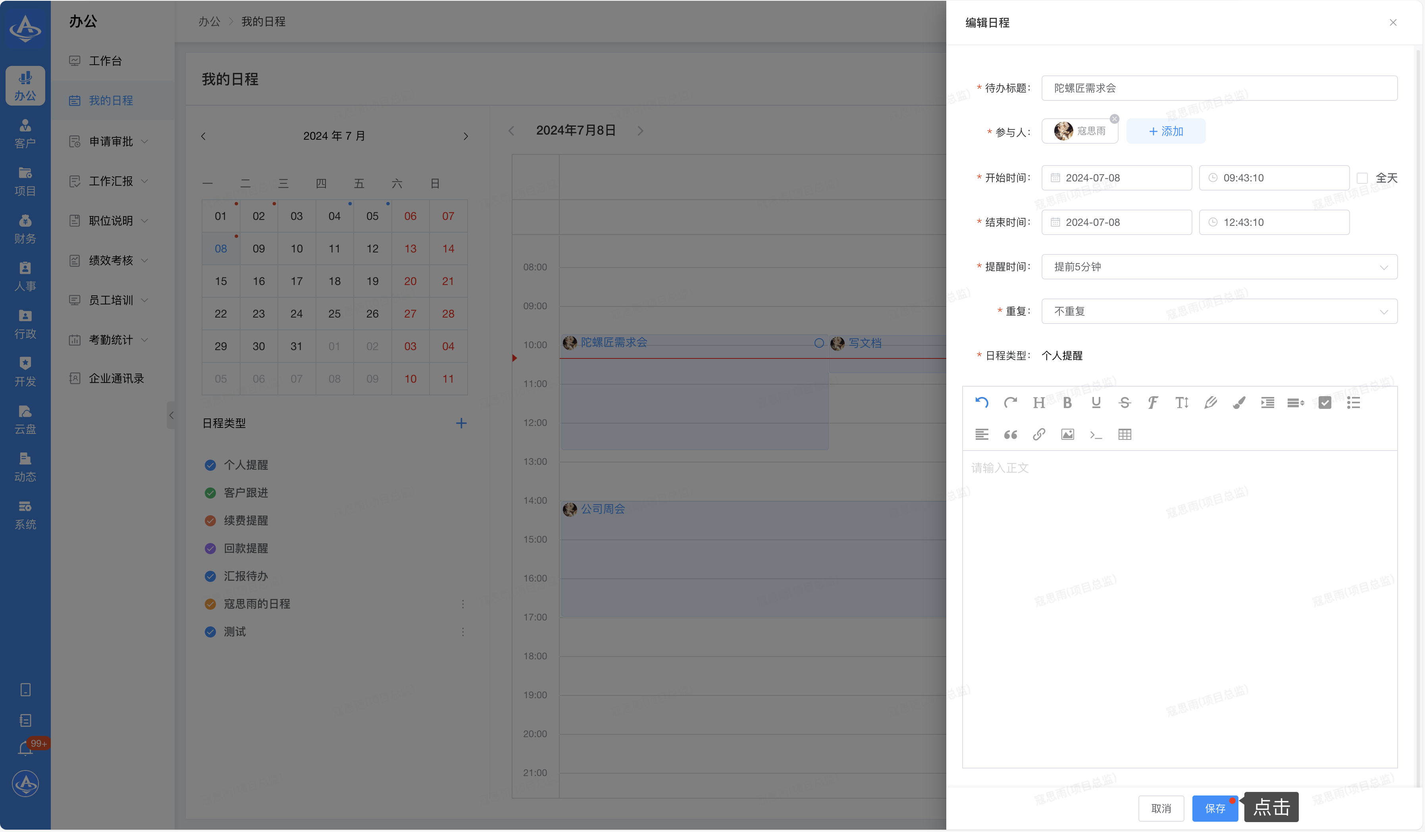1425x832 pixels.
Task: Insert a table in the editor
Action: click(1124, 434)
